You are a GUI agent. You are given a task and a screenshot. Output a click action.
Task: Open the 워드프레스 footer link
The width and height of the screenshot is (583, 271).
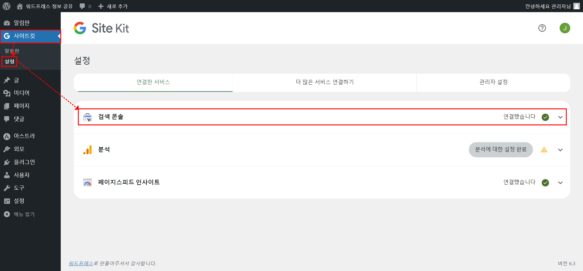pos(81,263)
